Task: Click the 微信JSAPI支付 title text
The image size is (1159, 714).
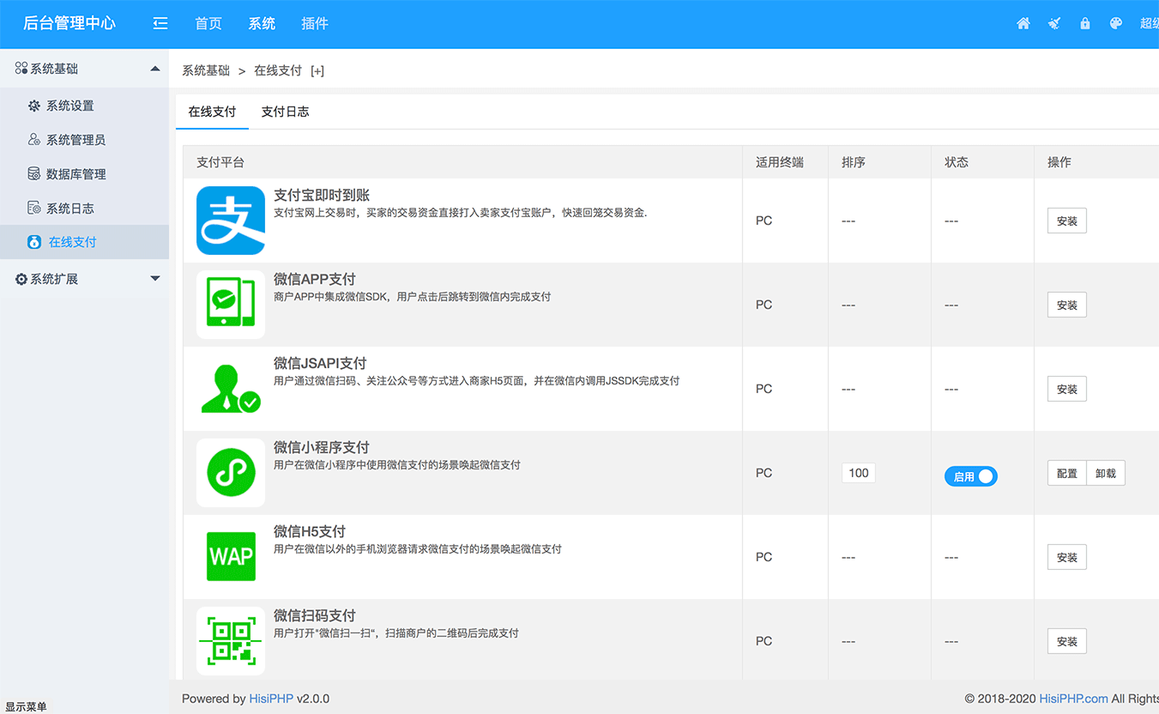Action: tap(320, 363)
